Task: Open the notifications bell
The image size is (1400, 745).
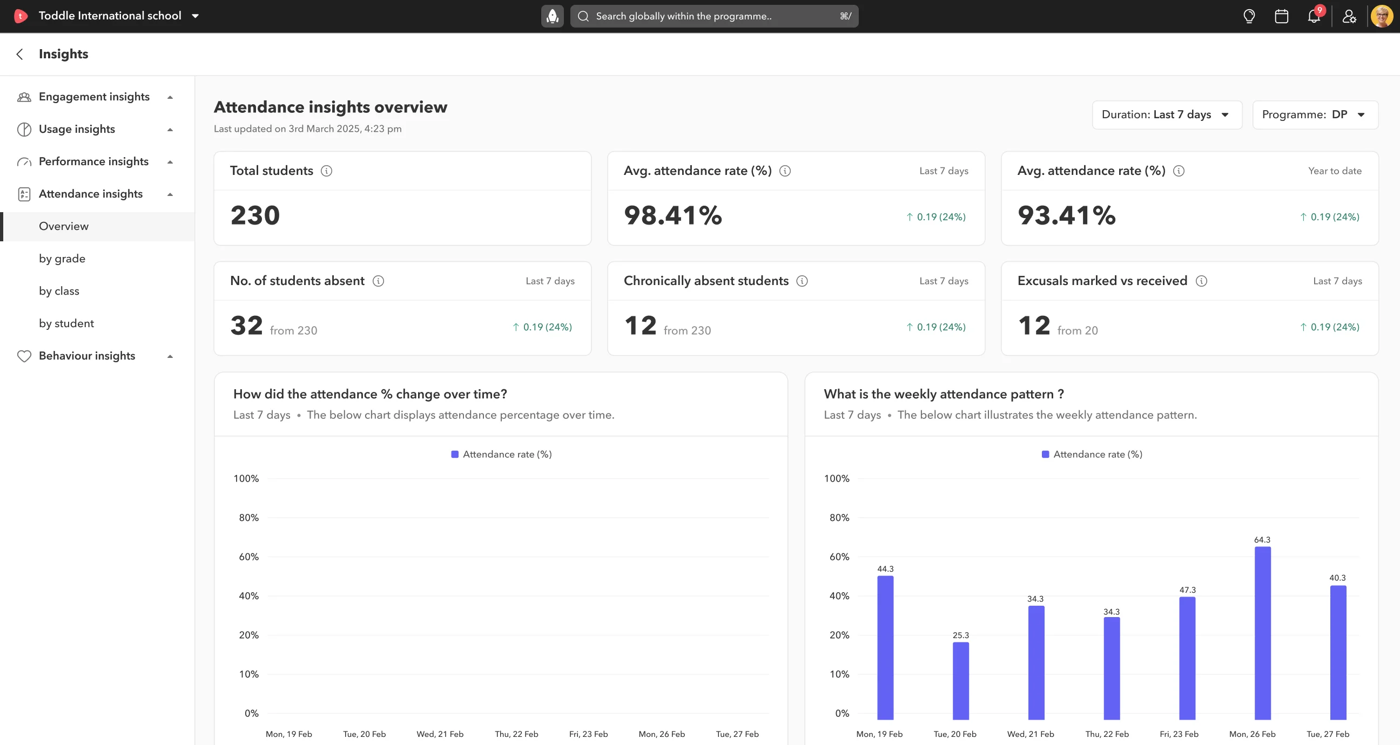Action: click(x=1314, y=16)
